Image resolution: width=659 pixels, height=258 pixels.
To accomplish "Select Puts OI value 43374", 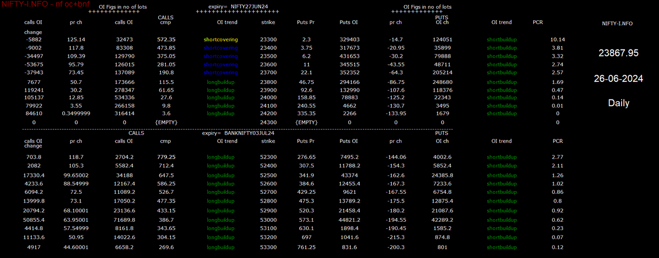I will 349,175.
